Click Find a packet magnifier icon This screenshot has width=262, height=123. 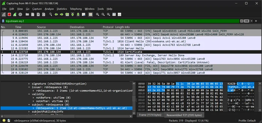click(51, 15)
